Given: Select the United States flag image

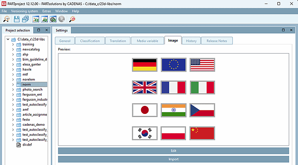Looking at the screenshot, I should click(x=202, y=65).
